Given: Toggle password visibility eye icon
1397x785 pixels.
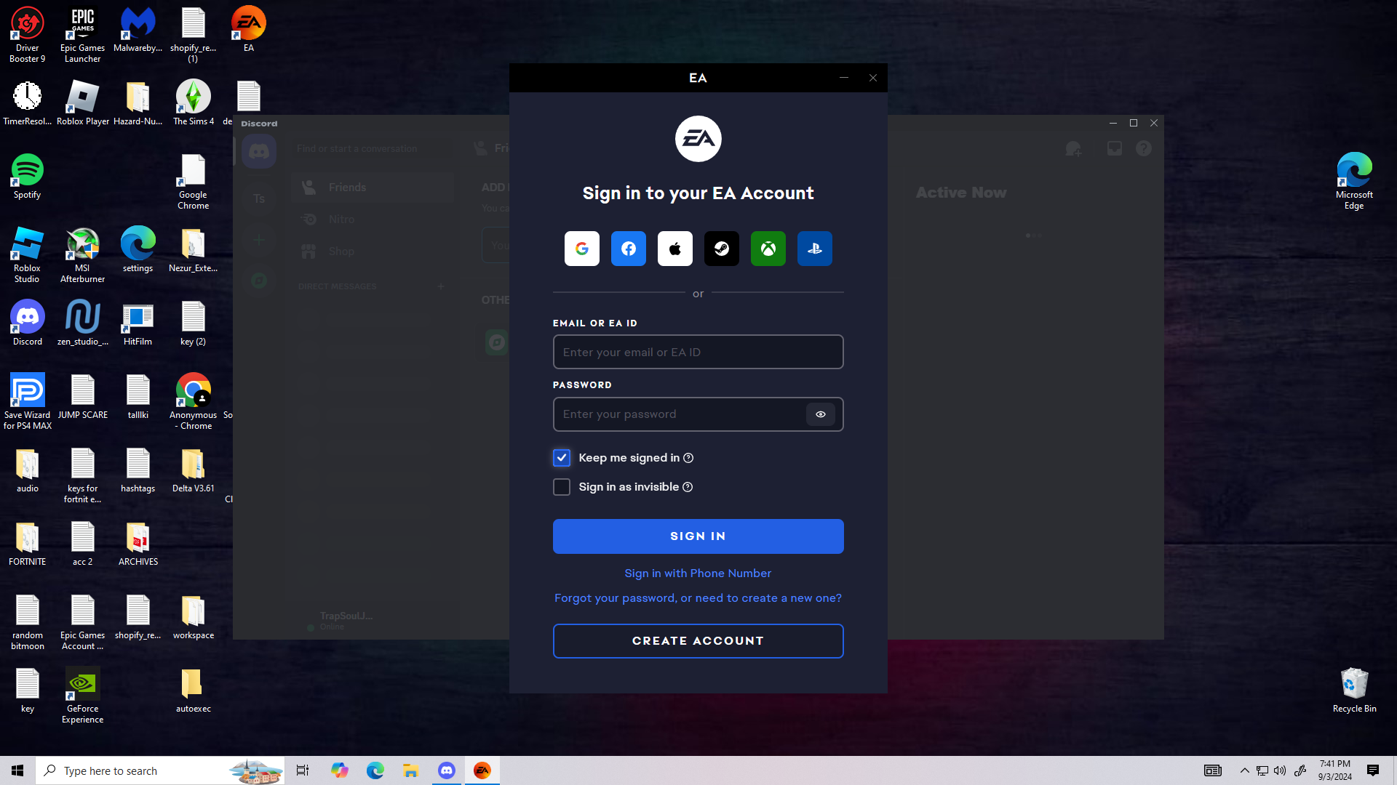Looking at the screenshot, I should click(820, 414).
